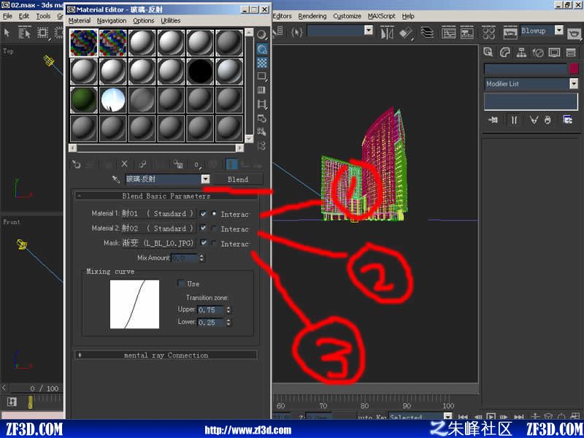Viewport: 584px width, 438px height.
Task: Click the Make Material Copy chain icon
Action: click(x=142, y=164)
